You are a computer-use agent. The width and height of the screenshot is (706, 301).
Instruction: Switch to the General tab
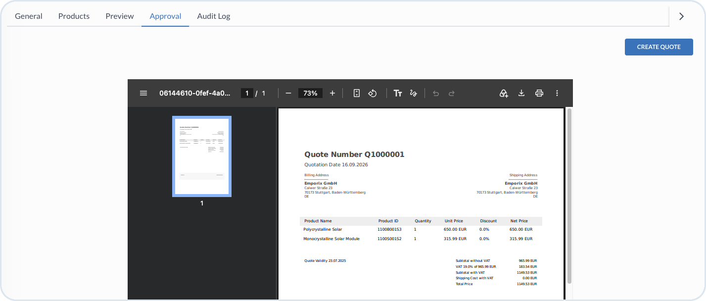coord(29,16)
